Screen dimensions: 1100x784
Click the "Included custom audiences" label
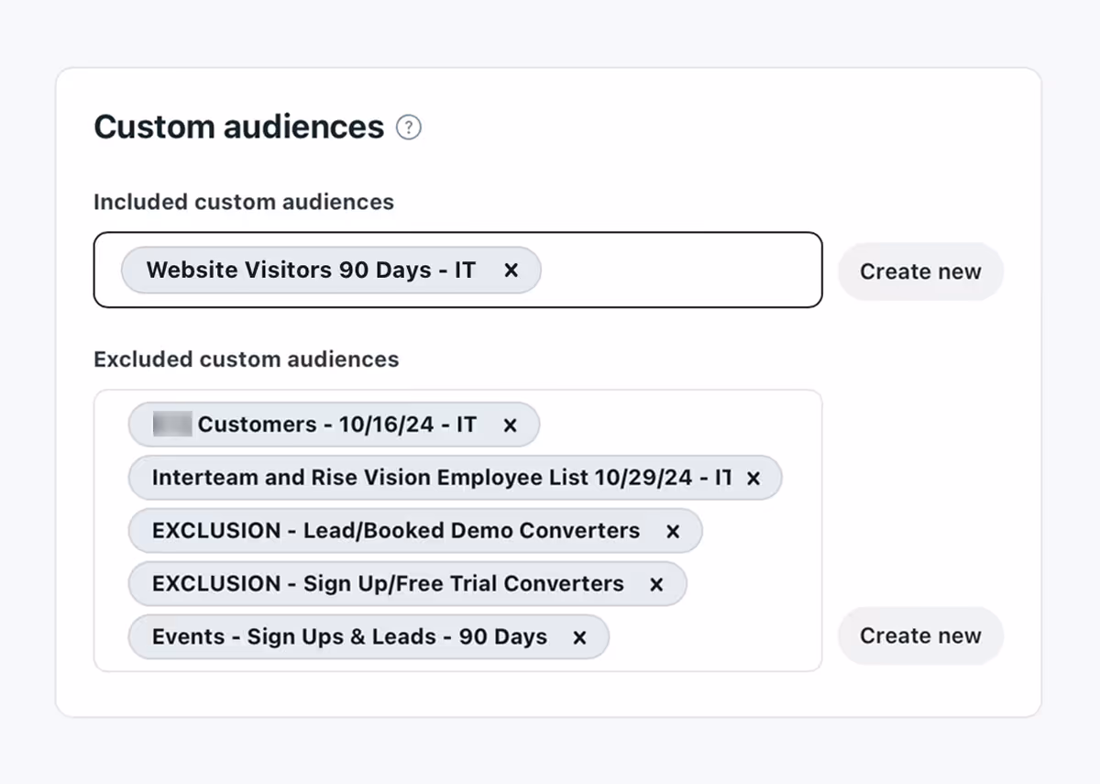(244, 202)
